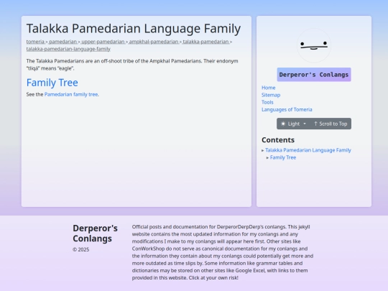Viewport: 388px width, 291px height.
Task: Click the Family Tree section heading
Action: (52, 83)
